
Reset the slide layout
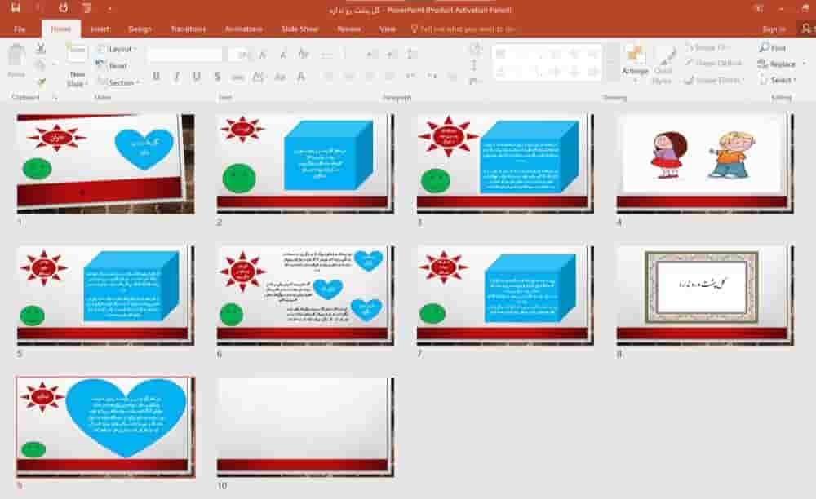(112, 65)
